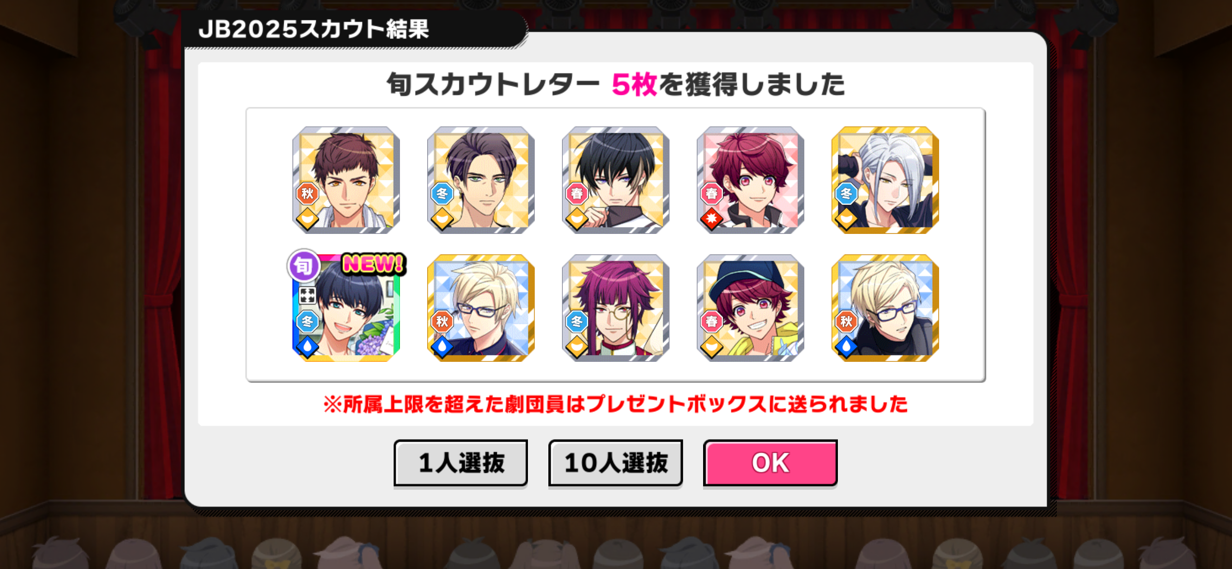Select the 10人選抜 scout button

tap(616, 462)
